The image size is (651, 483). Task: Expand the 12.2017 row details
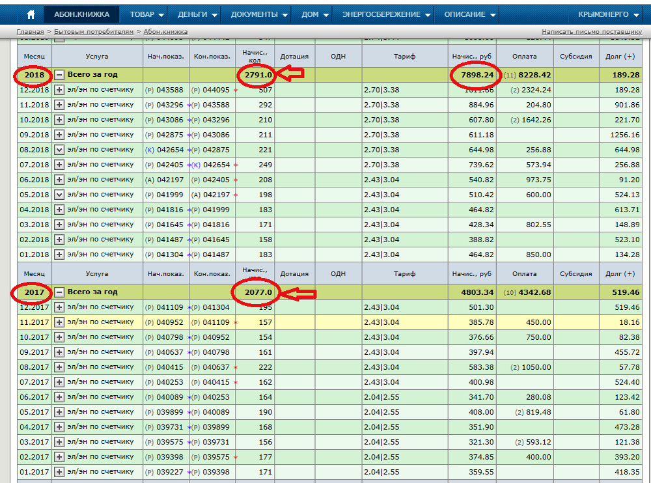point(59,307)
